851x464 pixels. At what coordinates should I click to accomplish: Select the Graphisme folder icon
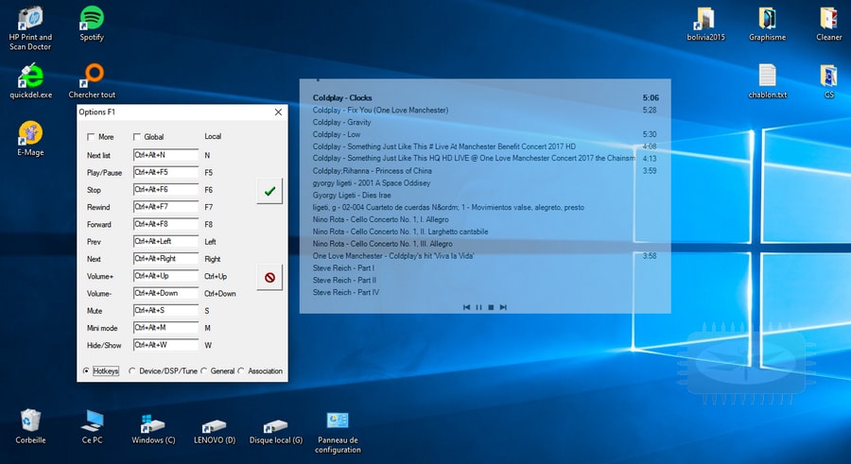pyautogui.click(x=767, y=24)
